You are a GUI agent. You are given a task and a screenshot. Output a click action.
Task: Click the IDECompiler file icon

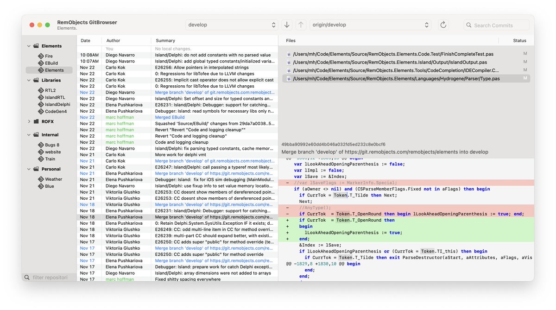(x=289, y=70)
